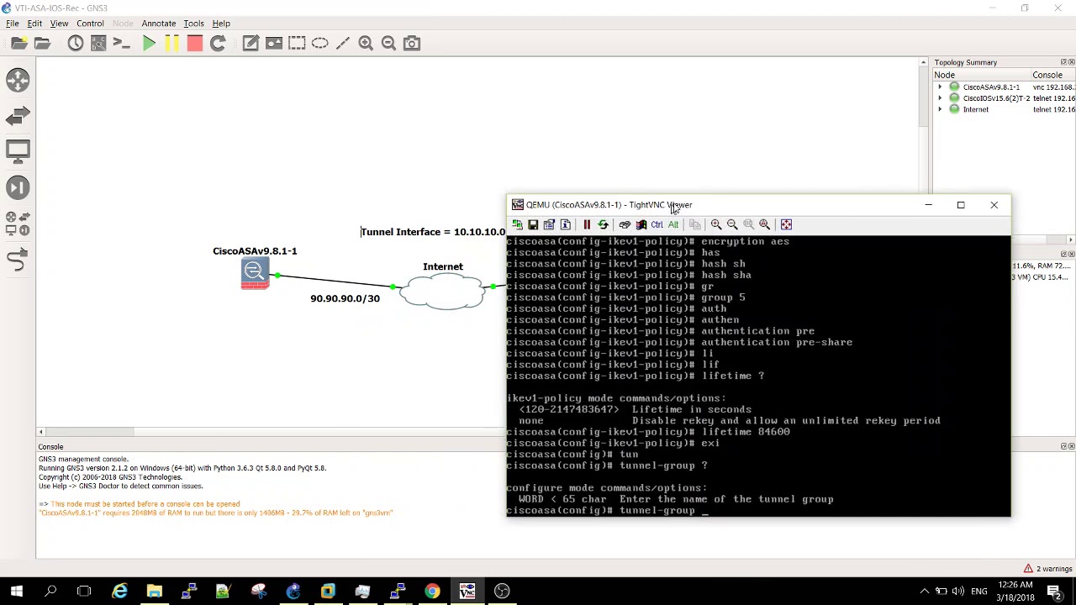Show VNC connection info icon
The height and width of the screenshot is (605, 1076).
(566, 224)
